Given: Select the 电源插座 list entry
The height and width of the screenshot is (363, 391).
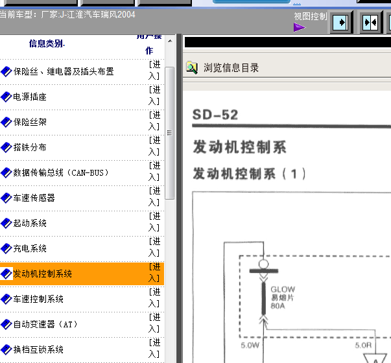Looking at the screenshot, I should (x=30, y=97).
